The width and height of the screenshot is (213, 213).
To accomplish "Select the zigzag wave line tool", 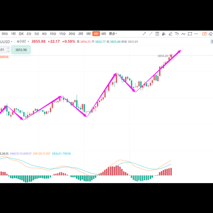I will click(x=183, y=34).
